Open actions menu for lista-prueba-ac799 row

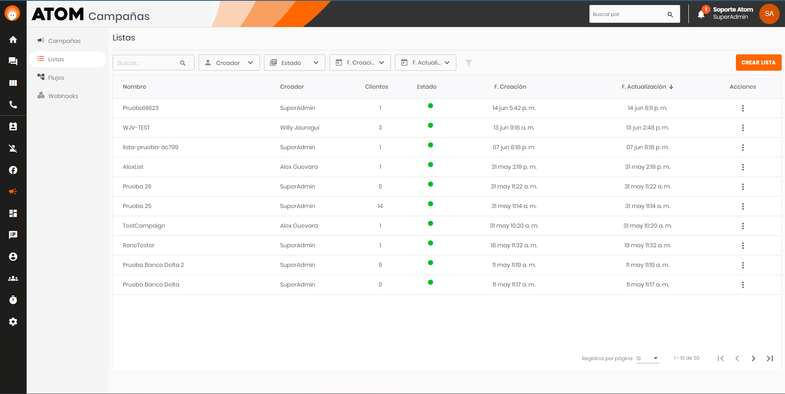pos(743,148)
